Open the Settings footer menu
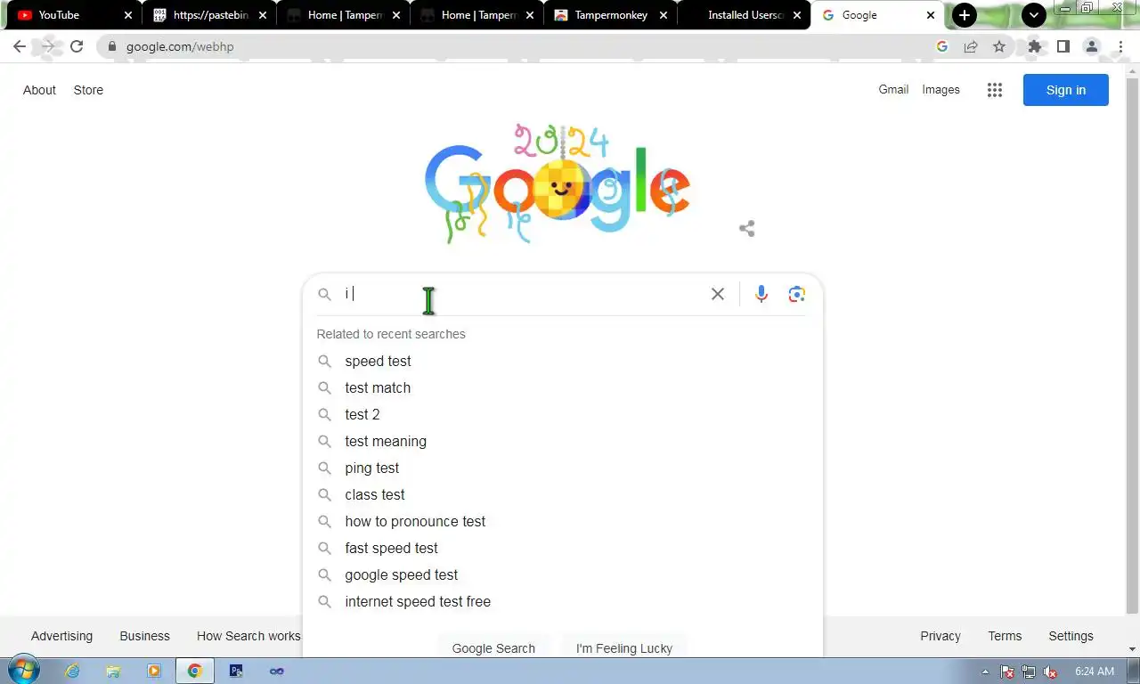1140x684 pixels. (x=1071, y=636)
